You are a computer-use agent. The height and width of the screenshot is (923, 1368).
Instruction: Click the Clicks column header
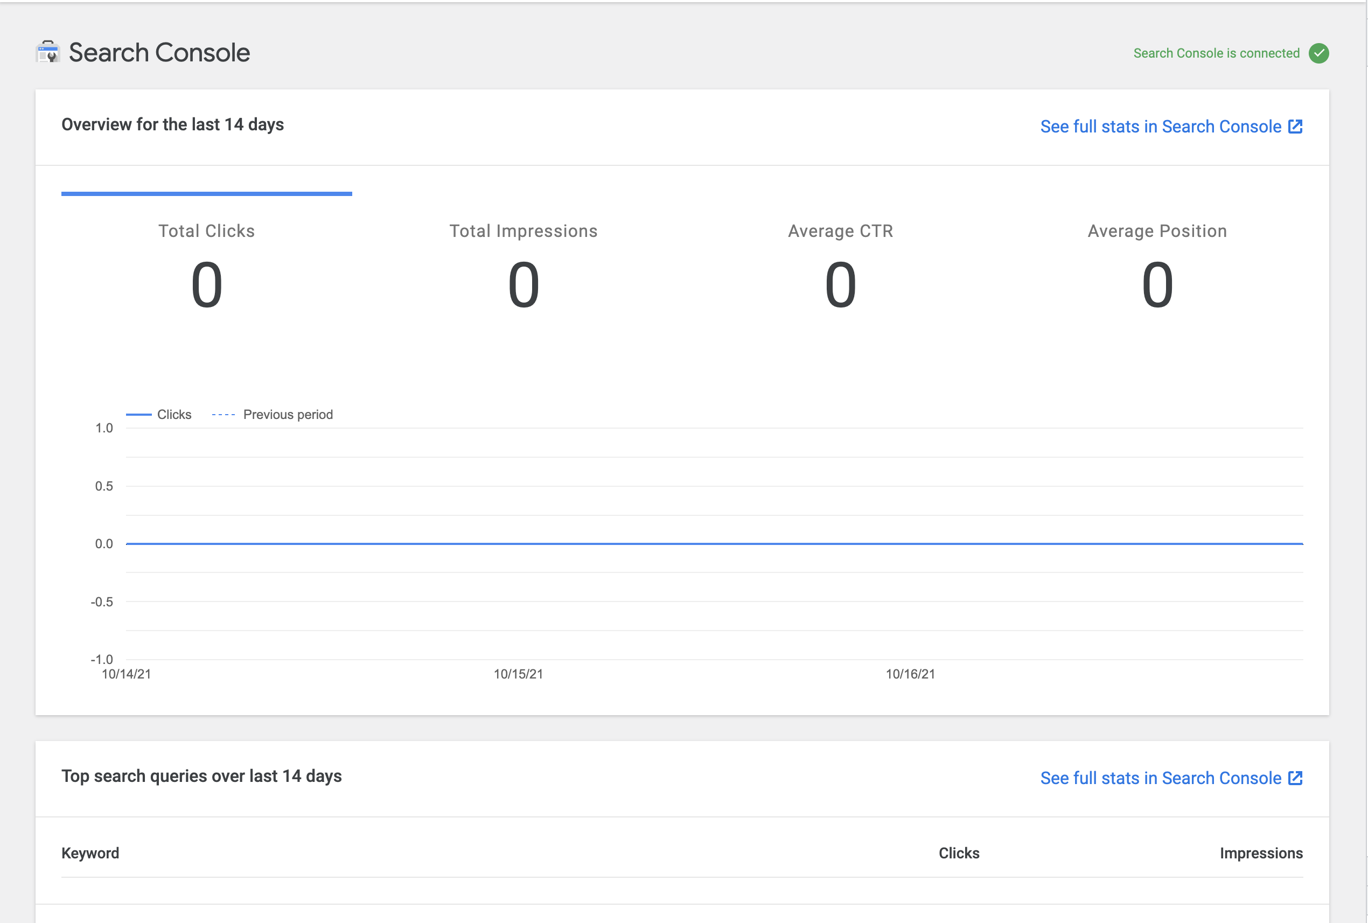959,853
